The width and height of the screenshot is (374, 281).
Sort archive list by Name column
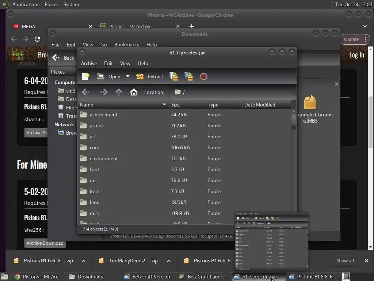123,105
